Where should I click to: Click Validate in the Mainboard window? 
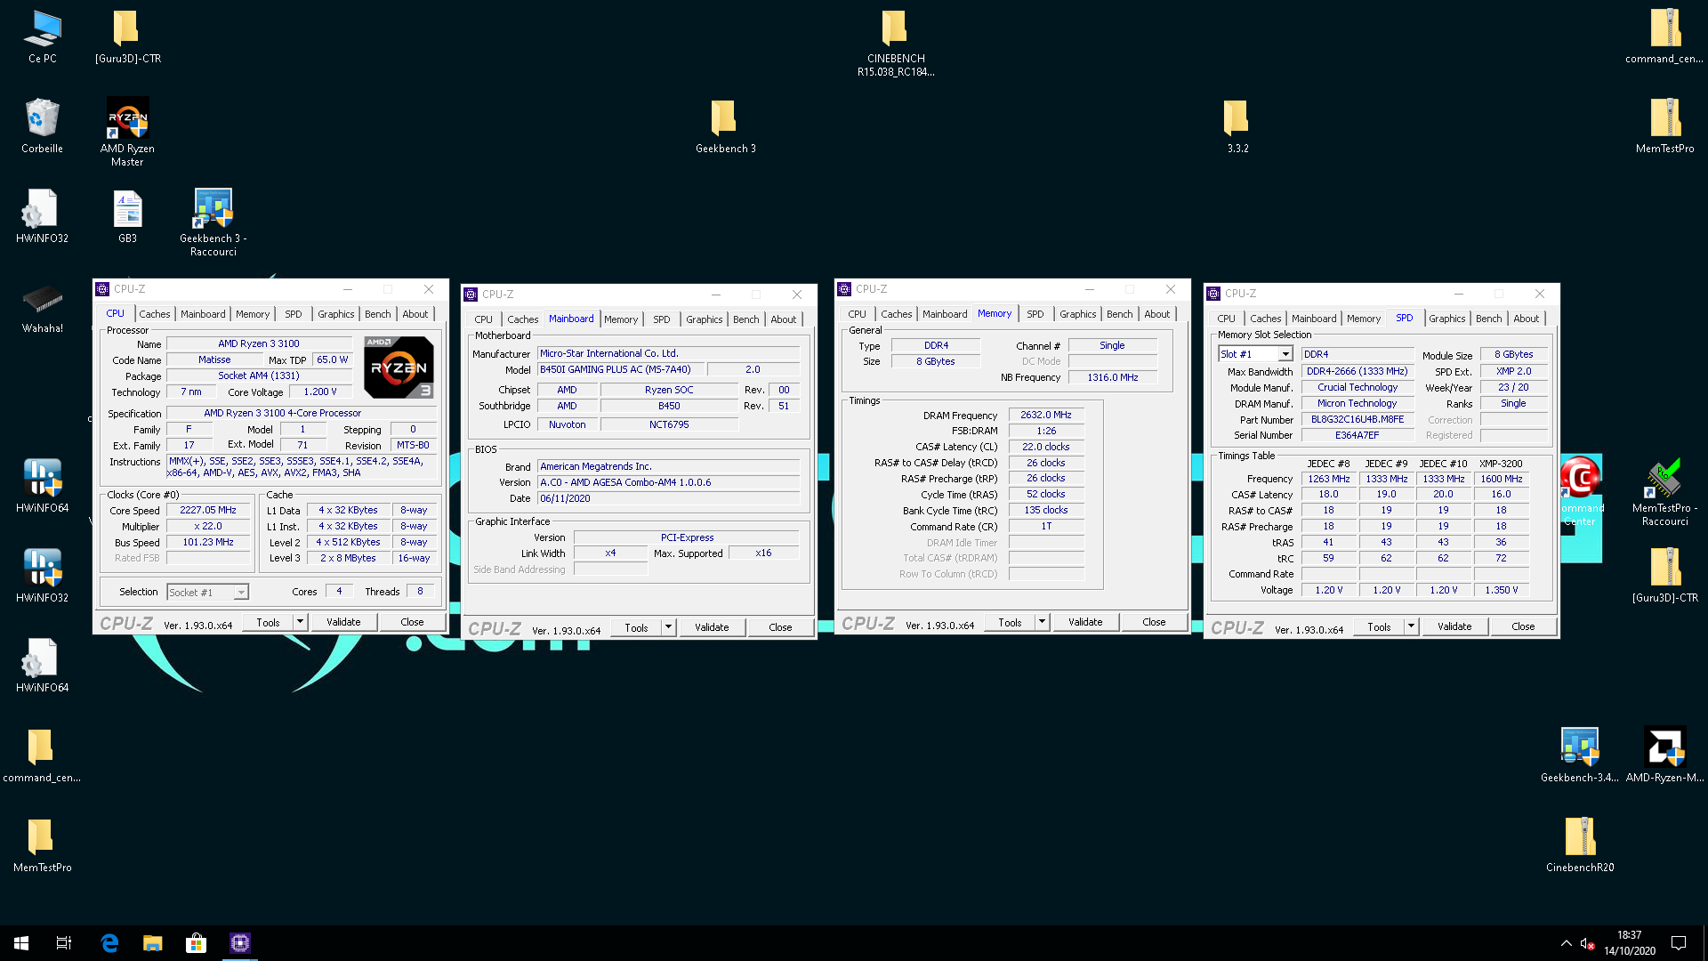(712, 627)
